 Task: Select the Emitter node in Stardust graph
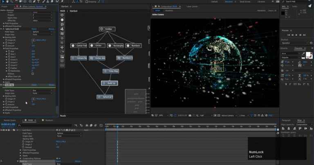pos(107,29)
